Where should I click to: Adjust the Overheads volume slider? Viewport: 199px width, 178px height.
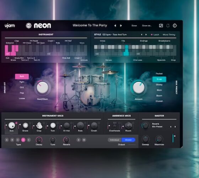pyautogui.click(x=109, y=126)
